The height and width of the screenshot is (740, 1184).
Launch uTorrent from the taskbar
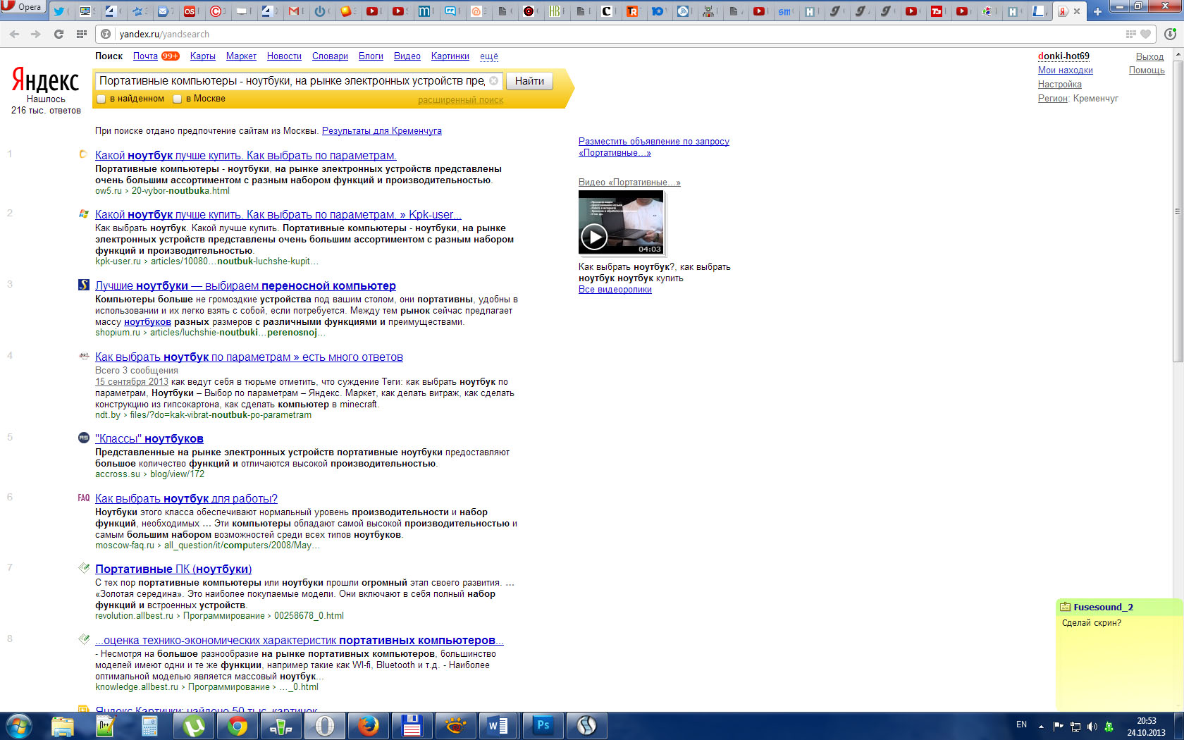pyautogui.click(x=193, y=726)
